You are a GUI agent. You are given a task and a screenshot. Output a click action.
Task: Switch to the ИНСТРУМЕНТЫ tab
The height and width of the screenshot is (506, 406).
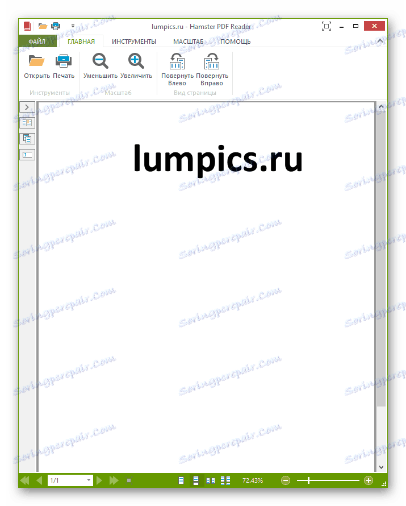134,42
